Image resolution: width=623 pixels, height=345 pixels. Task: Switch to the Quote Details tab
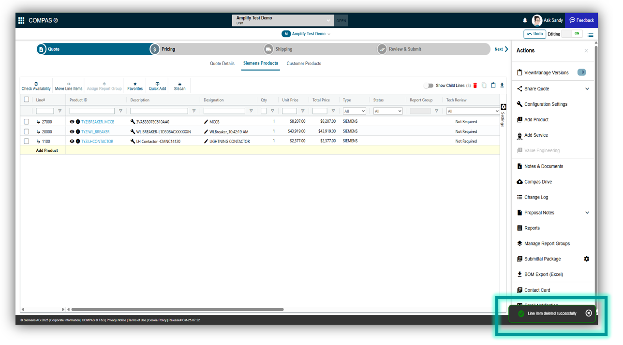(222, 64)
